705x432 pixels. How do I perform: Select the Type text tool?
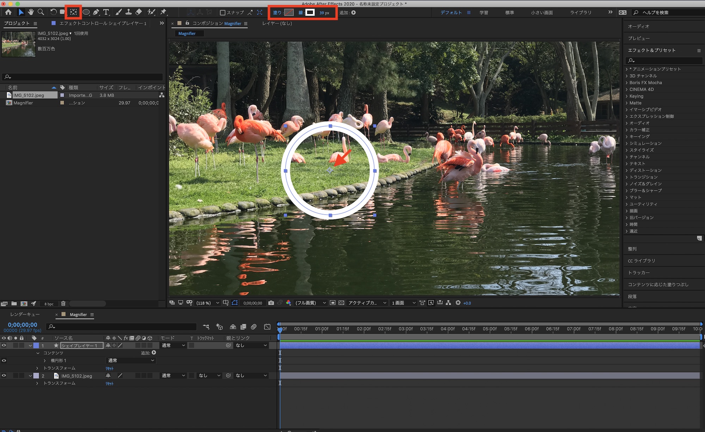coord(106,12)
